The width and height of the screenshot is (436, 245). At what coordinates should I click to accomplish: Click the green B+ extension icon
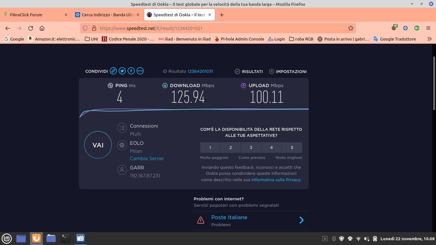coord(417,28)
